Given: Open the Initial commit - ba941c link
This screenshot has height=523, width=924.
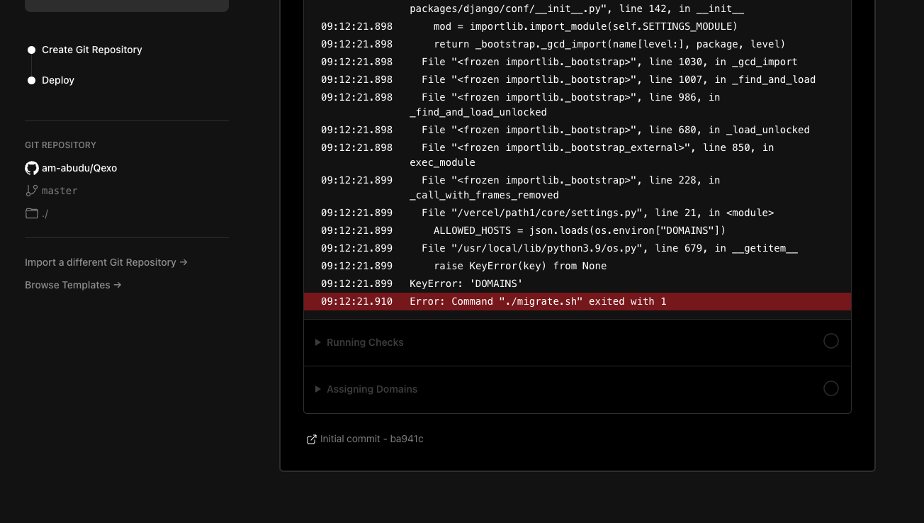Looking at the screenshot, I should [x=371, y=439].
